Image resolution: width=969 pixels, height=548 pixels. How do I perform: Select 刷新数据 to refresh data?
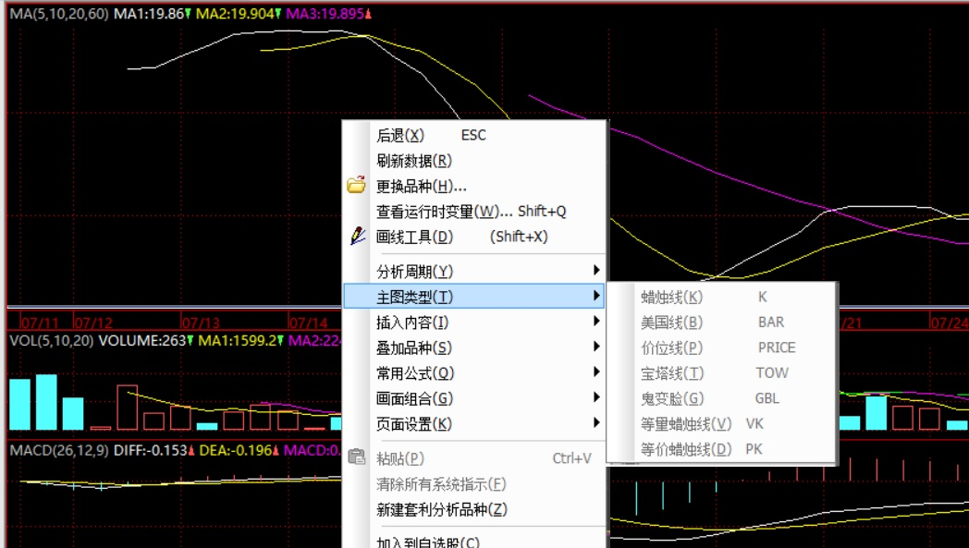tap(413, 161)
